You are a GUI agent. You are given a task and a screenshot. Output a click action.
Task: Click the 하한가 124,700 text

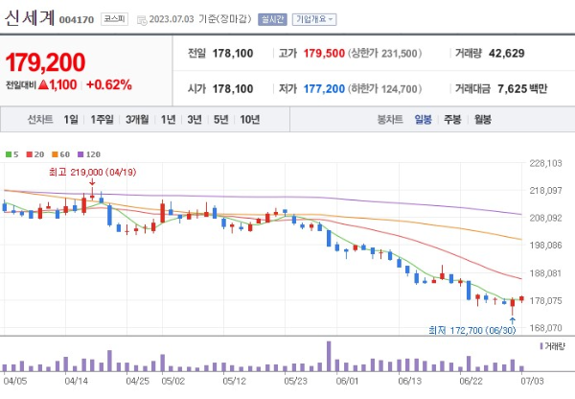point(384,89)
